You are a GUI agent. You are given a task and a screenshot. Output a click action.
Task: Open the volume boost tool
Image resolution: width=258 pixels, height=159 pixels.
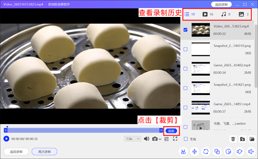pos(251,152)
